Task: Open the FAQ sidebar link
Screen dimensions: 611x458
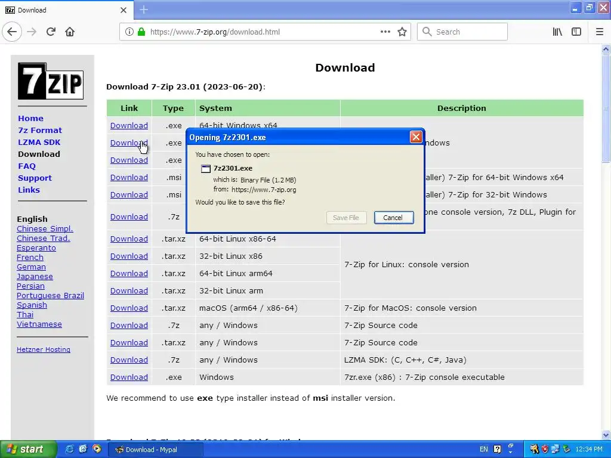Action: tap(27, 166)
